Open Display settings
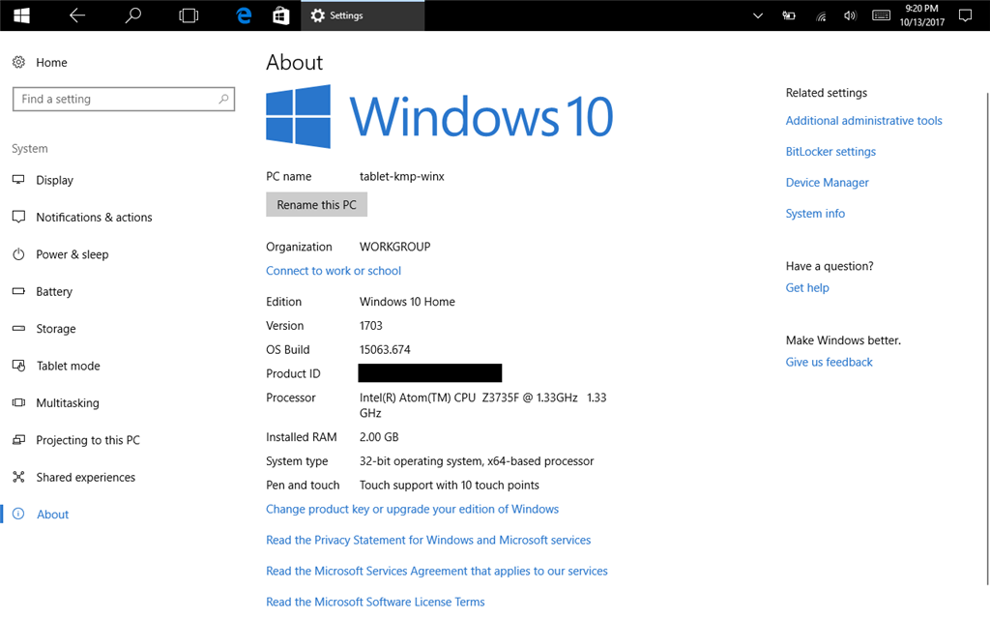The image size is (990, 619). pyautogui.click(x=54, y=180)
